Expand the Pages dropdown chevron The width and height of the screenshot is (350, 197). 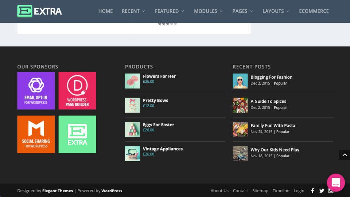pos(251,11)
